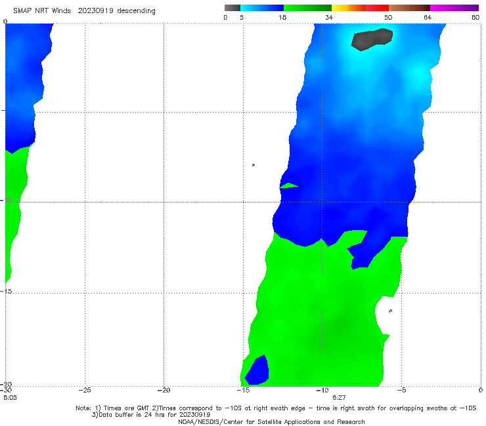Click the title "SMAP NRT Winds 20230919 descending"
Screen dimensions: 486x426
tap(84, 11)
